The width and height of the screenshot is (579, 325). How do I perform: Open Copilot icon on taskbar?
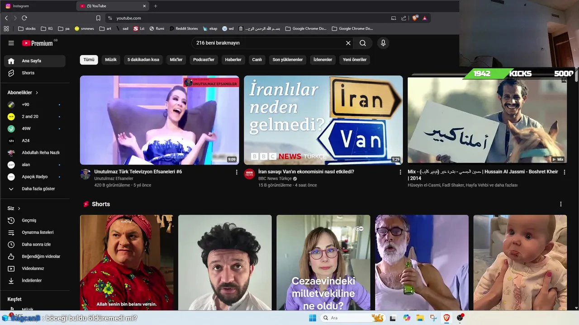pos(407,318)
